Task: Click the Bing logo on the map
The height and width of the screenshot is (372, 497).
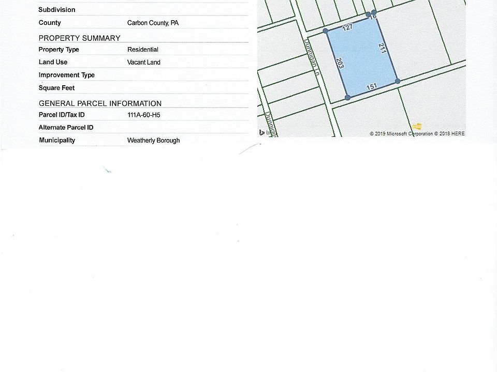Action: (x=268, y=133)
